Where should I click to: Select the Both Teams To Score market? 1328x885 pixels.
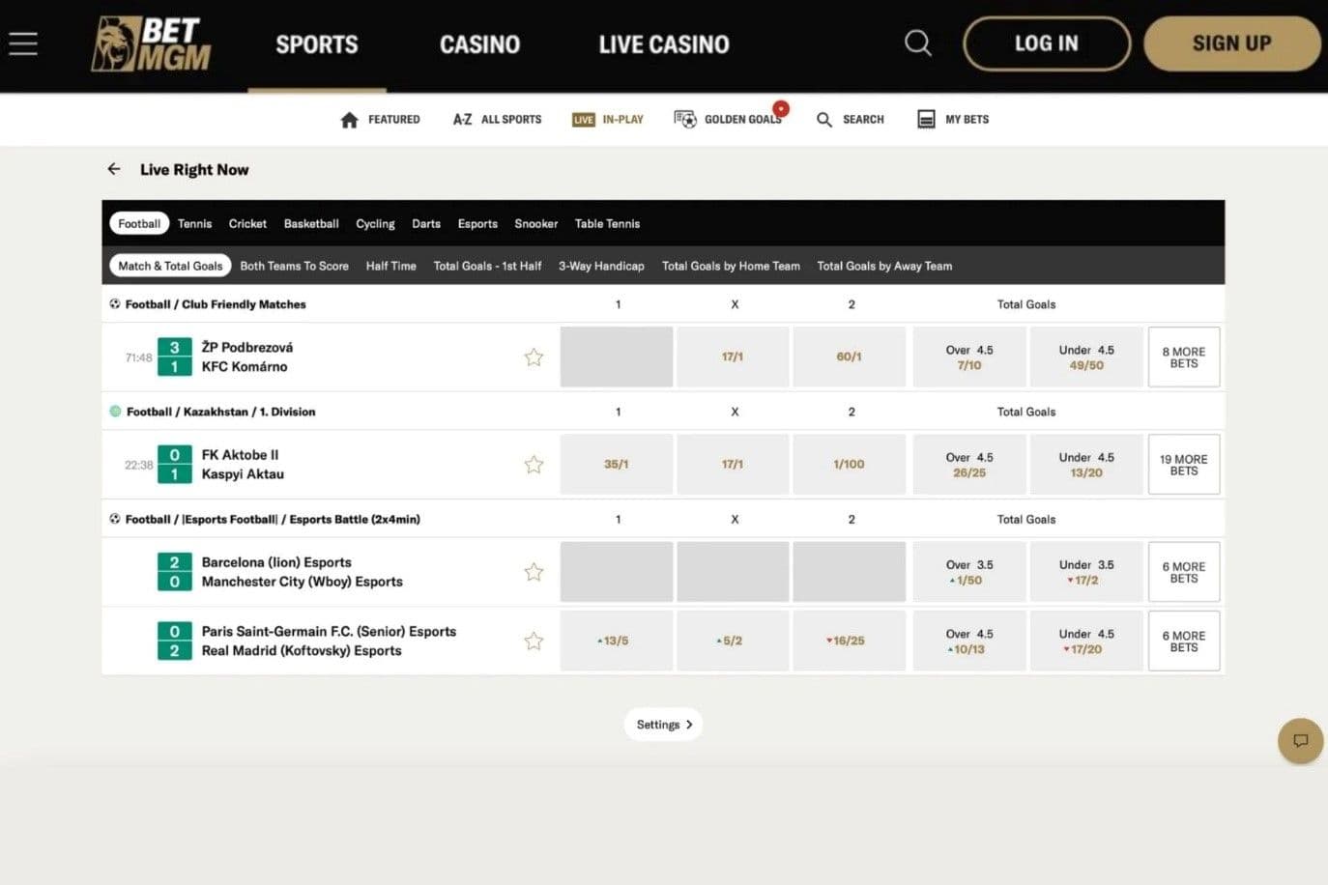coord(294,266)
